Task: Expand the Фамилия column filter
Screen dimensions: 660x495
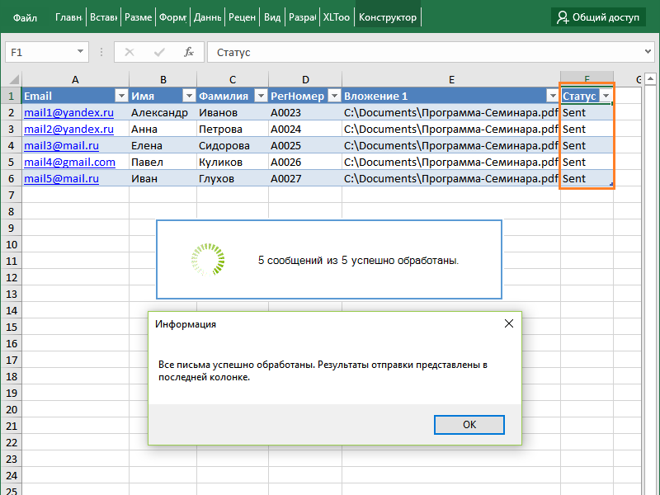Action: (x=260, y=96)
